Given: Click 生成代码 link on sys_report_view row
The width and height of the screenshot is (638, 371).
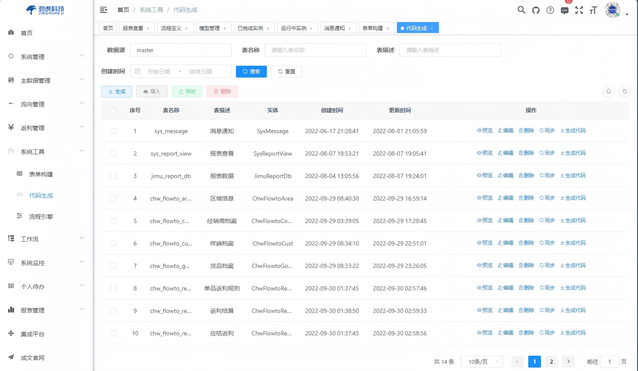Looking at the screenshot, I should (573, 153).
